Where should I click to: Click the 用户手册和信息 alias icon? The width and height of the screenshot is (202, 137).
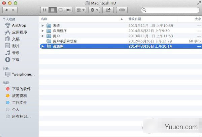point(49,41)
